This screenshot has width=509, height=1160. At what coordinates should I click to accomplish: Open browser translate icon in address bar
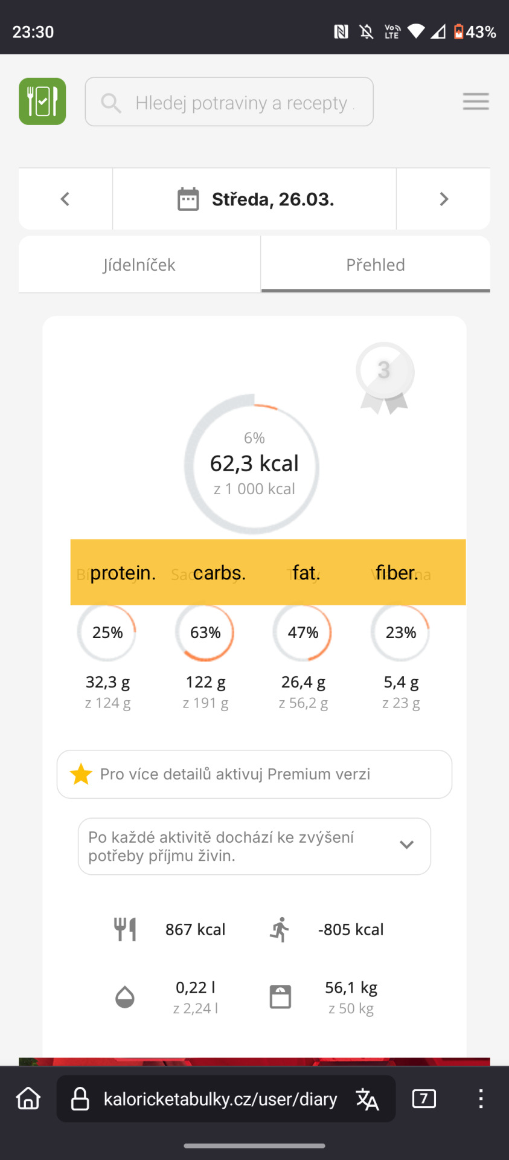tap(367, 1099)
